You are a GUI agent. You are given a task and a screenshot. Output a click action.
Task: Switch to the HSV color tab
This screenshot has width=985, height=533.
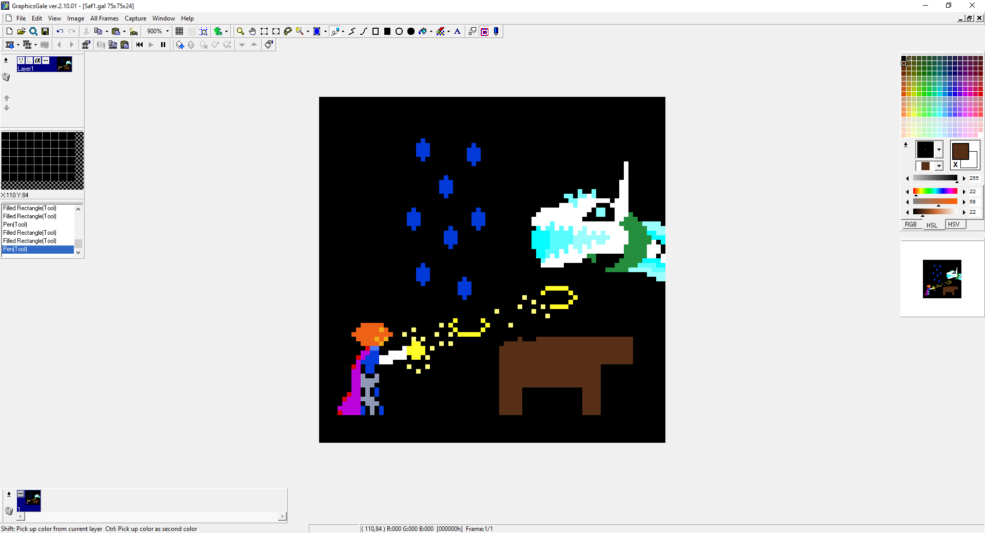coord(954,224)
